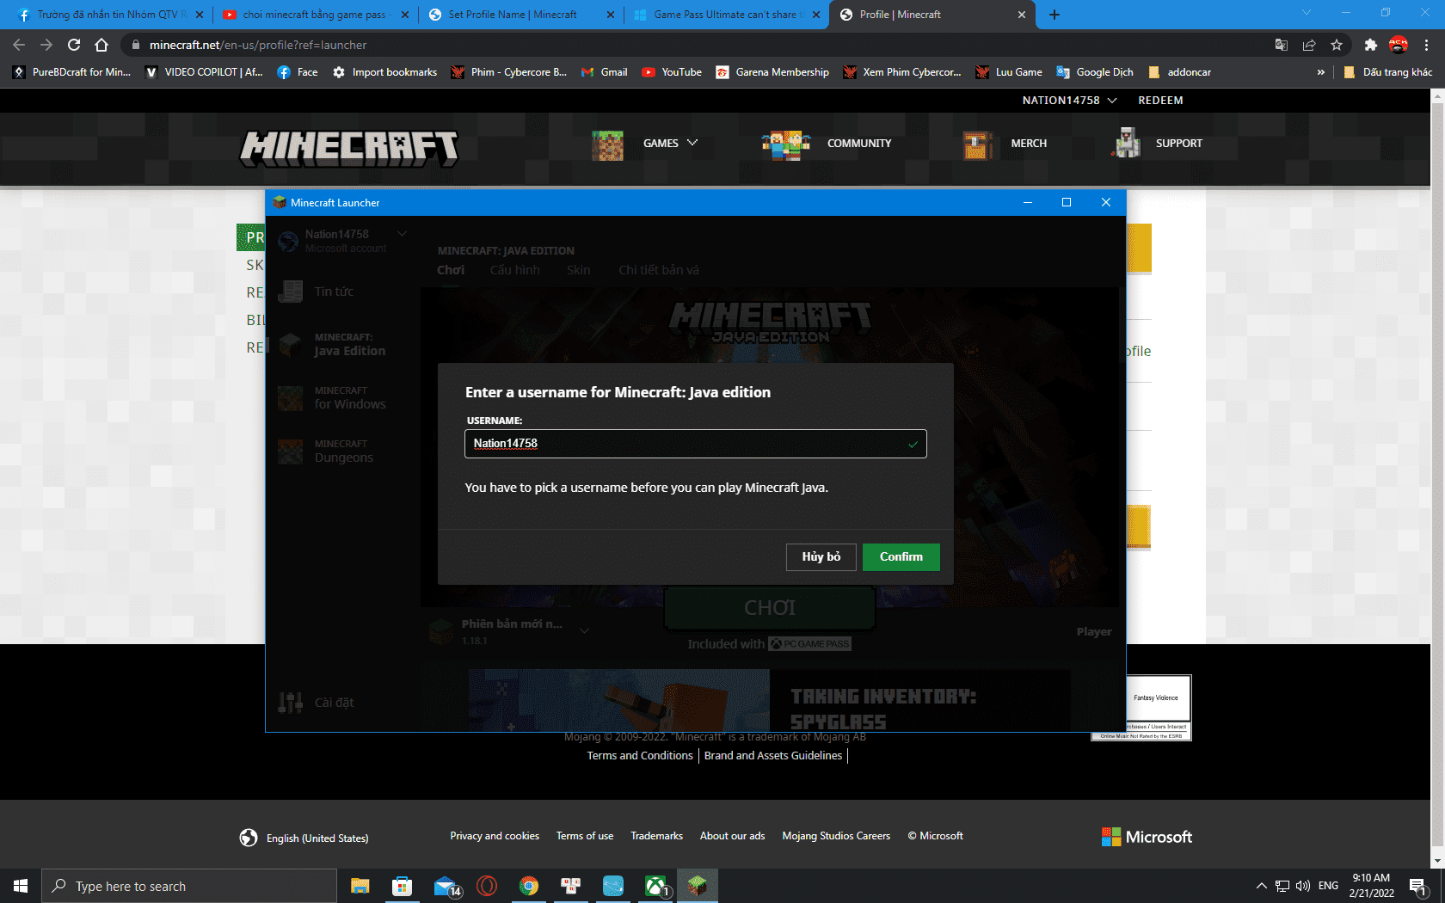
Task: Click the Microsoft logo in the footer
Action: coord(1147,837)
